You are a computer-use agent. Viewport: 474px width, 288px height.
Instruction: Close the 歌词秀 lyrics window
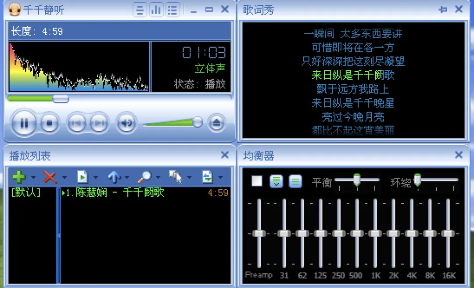[459, 9]
